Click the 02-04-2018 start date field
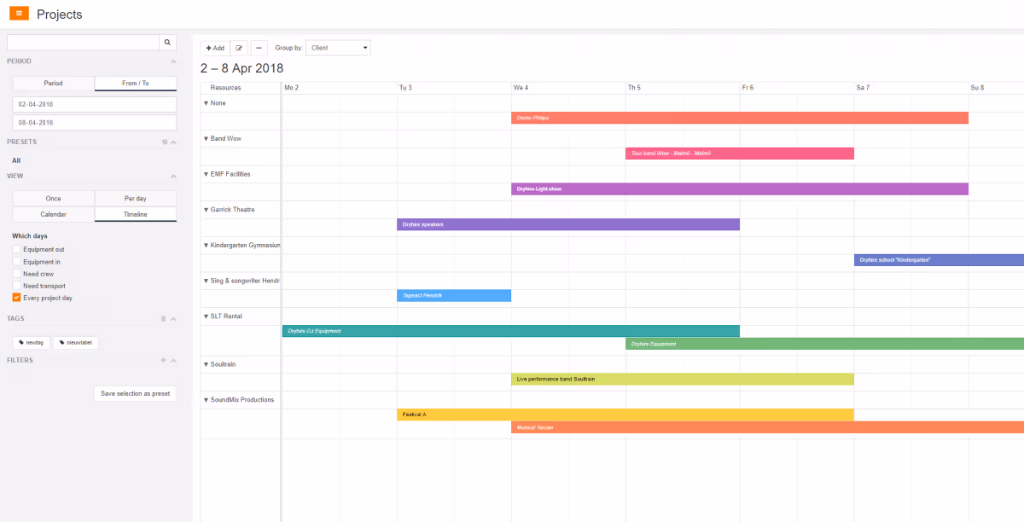This screenshot has width=1024, height=522. [x=94, y=104]
